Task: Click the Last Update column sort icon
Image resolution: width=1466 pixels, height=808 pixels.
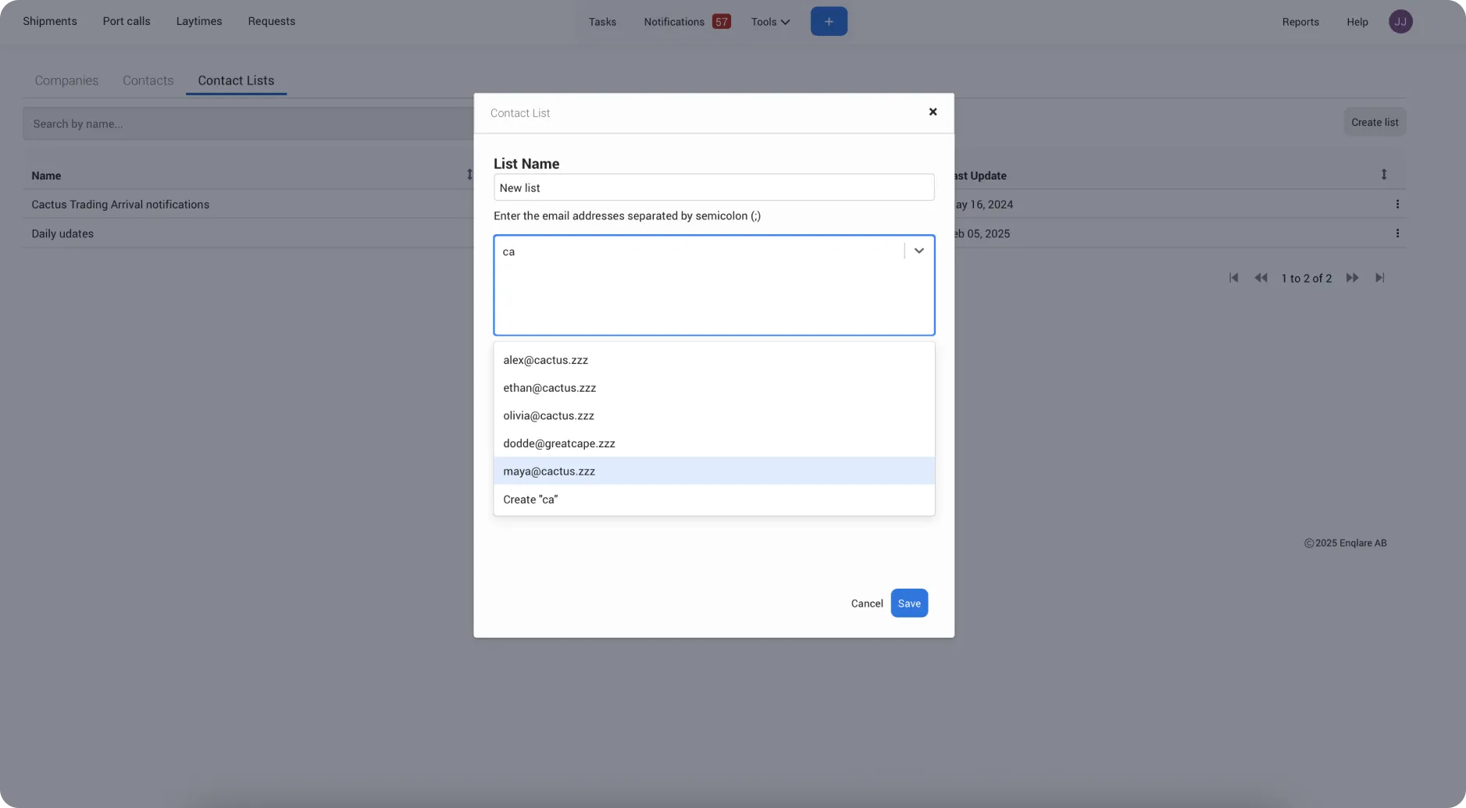Action: pyautogui.click(x=1383, y=175)
